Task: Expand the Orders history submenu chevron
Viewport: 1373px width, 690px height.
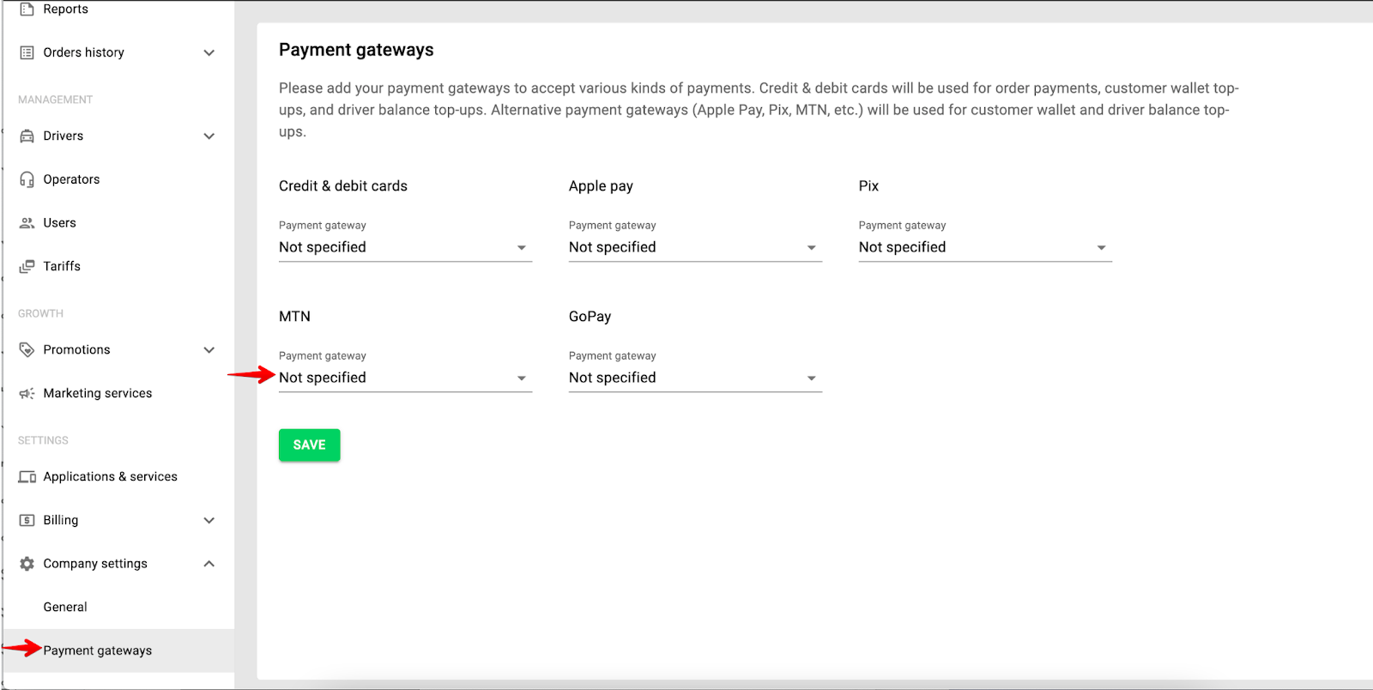Action: [x=209, y=52]
